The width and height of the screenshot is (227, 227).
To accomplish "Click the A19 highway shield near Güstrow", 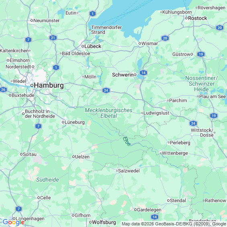I will [201, 54].
